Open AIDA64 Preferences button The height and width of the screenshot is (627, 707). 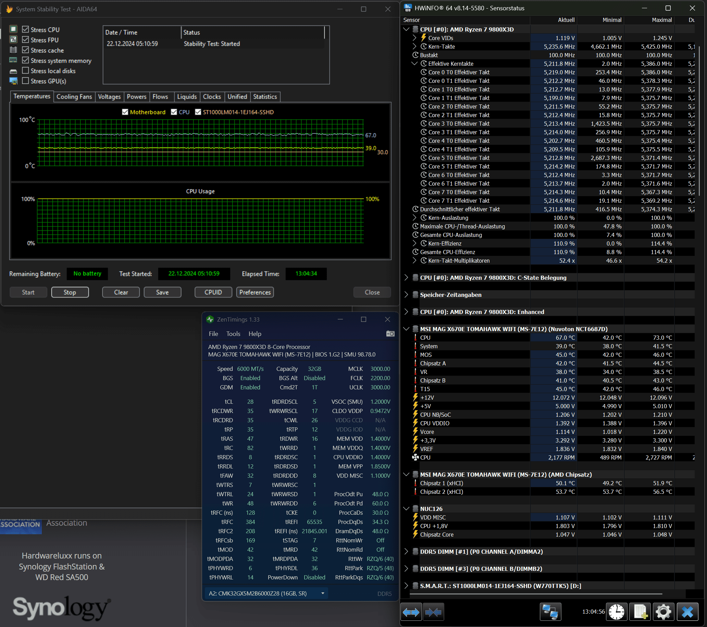click(255, 292)
